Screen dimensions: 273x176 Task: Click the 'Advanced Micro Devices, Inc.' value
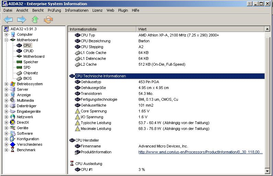(163, 146)
